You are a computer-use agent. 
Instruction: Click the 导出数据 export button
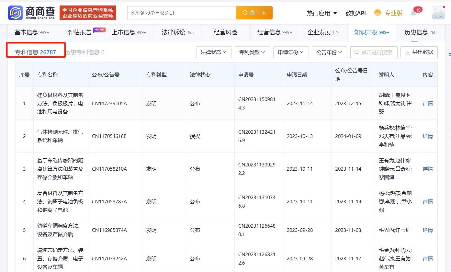(419, 52)
